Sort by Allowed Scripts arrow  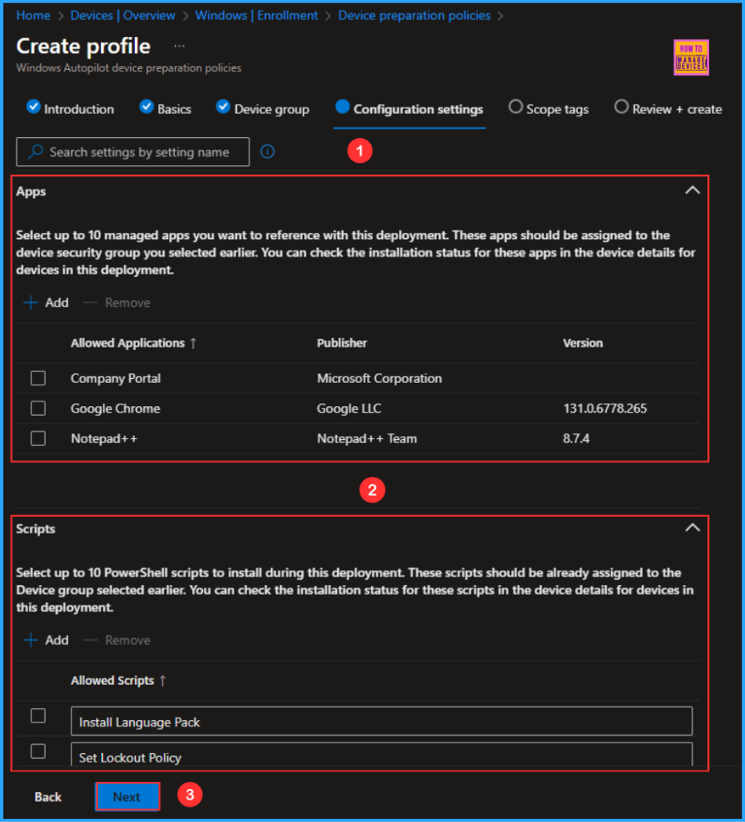tap(163, 681)
